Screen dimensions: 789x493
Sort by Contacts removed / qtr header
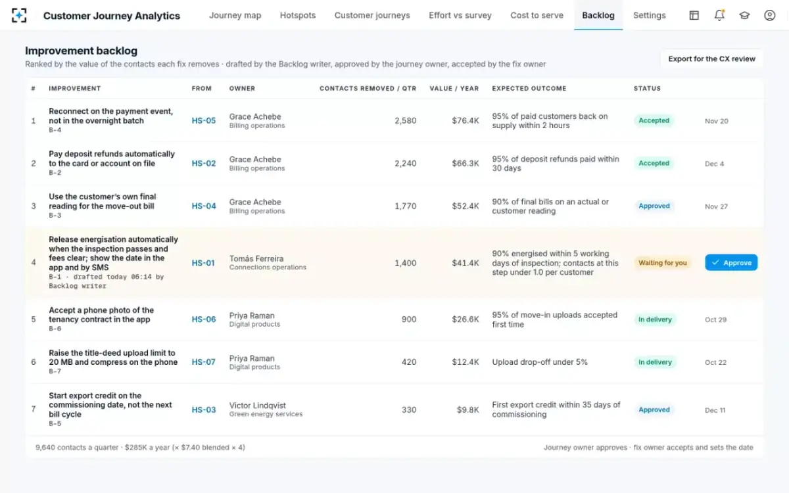(368, 88)
